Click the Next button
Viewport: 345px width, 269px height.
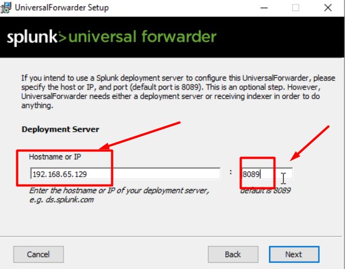[x=294, y=254]
